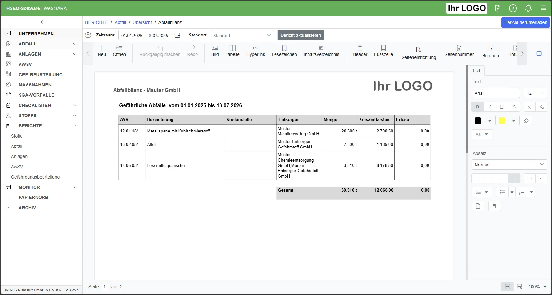Click the Bericht herunterladen button

pos(526,22)
